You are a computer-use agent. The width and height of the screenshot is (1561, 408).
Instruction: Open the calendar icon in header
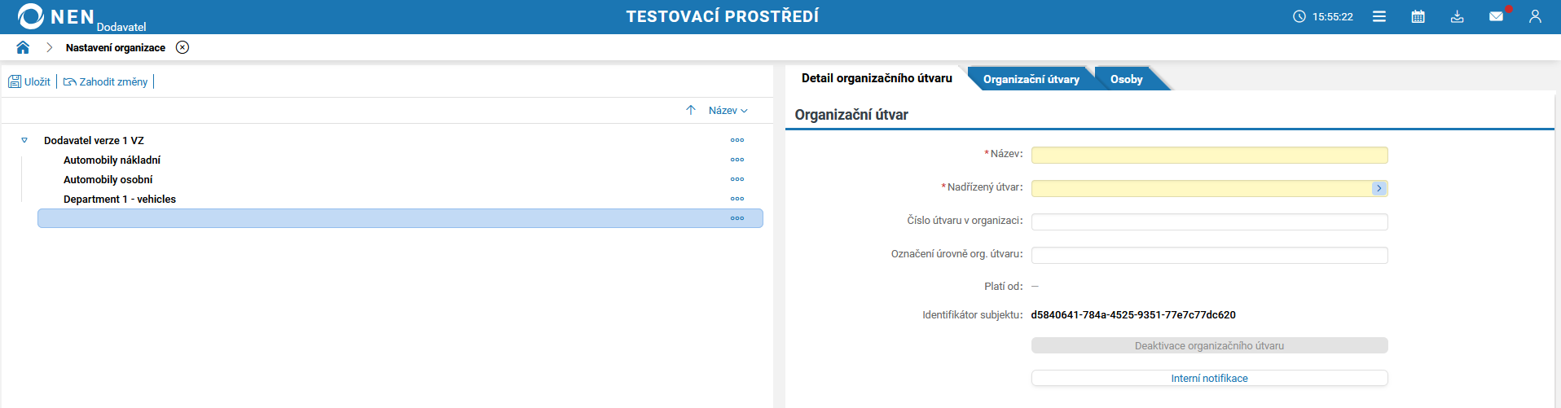pyautogui.click(x=1418, y=16)
